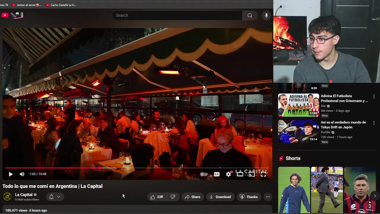Click the Share button
This screenshot has height=214, width=380.
pos(192,197)
